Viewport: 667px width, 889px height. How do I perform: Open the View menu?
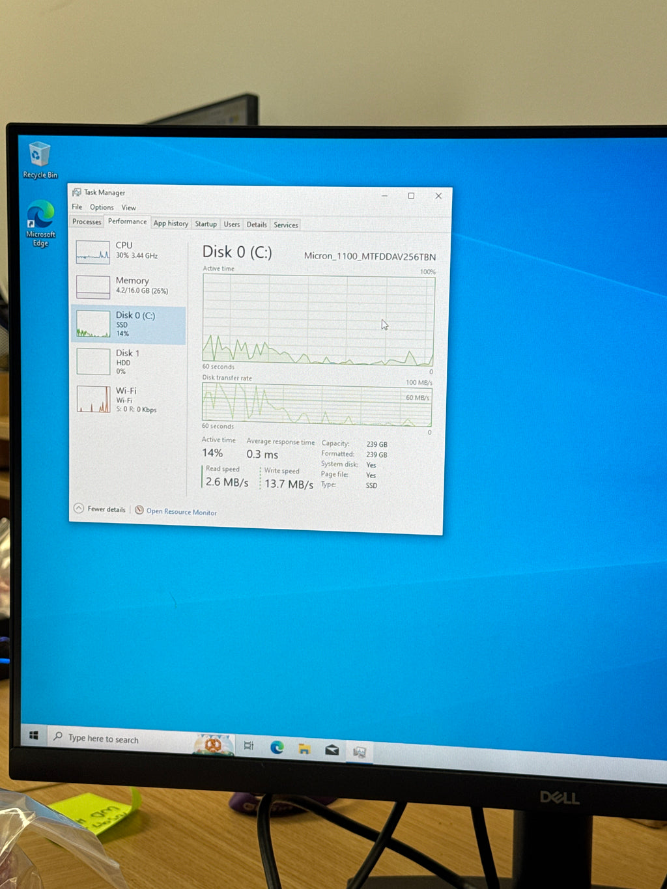point(129,208)
